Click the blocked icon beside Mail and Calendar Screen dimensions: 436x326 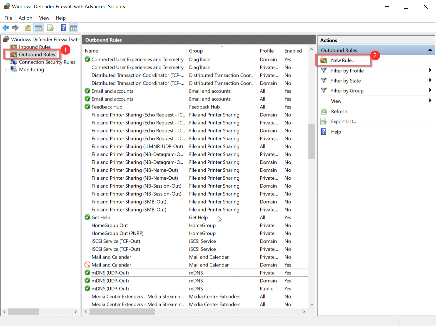click(x=87, y=265)
